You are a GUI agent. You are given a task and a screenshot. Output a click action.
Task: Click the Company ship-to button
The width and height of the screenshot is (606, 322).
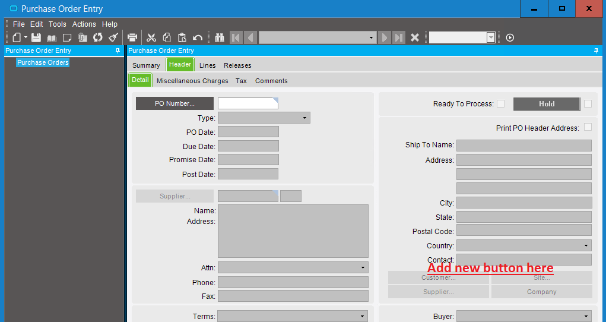pos(542,292)
